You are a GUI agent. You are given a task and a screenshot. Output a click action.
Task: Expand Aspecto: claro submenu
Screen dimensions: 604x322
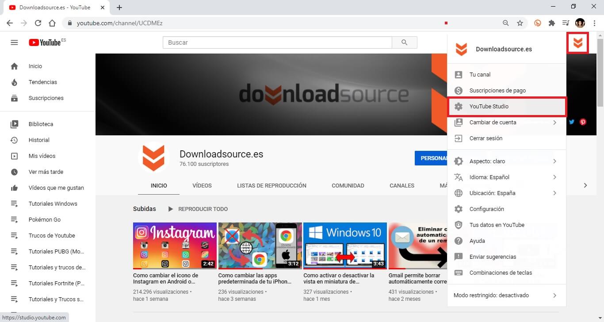507,161
